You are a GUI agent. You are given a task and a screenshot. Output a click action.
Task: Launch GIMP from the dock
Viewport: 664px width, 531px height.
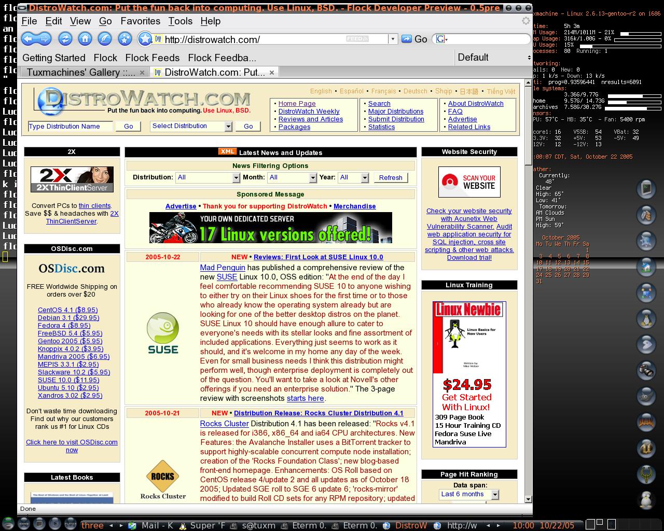[646, 396]
